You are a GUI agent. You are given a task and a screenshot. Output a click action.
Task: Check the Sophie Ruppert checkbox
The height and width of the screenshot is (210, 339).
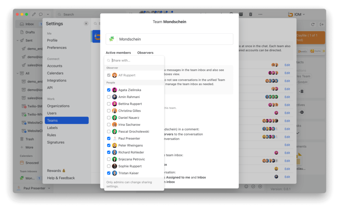[109, 166]
